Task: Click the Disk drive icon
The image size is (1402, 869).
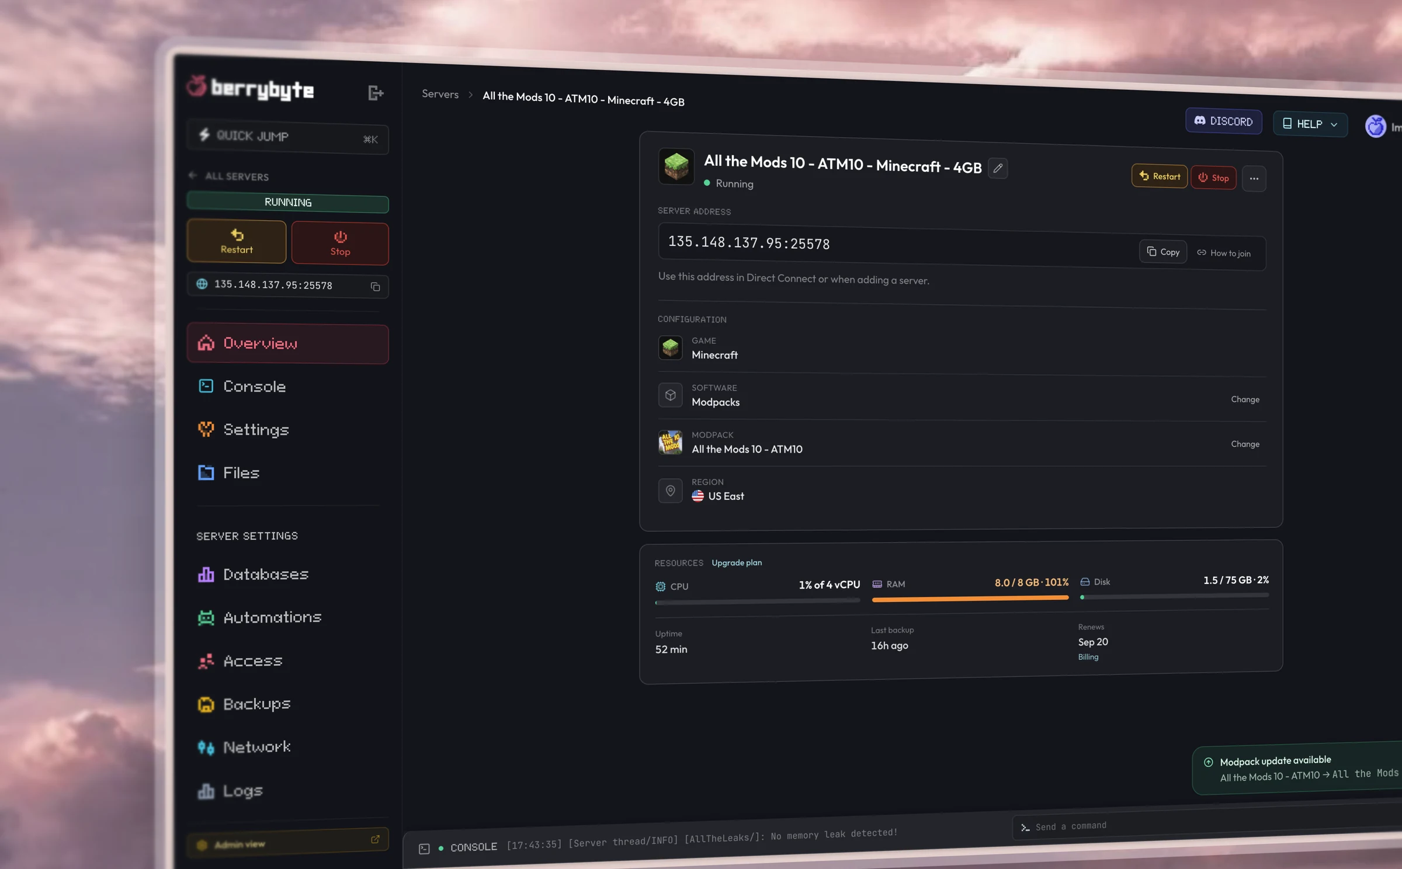Action: pyautogui.click(x=1085, y=582)
